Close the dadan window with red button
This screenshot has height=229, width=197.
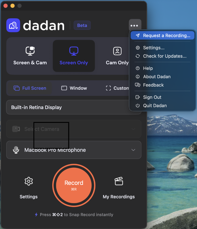(x=5, y=6)
